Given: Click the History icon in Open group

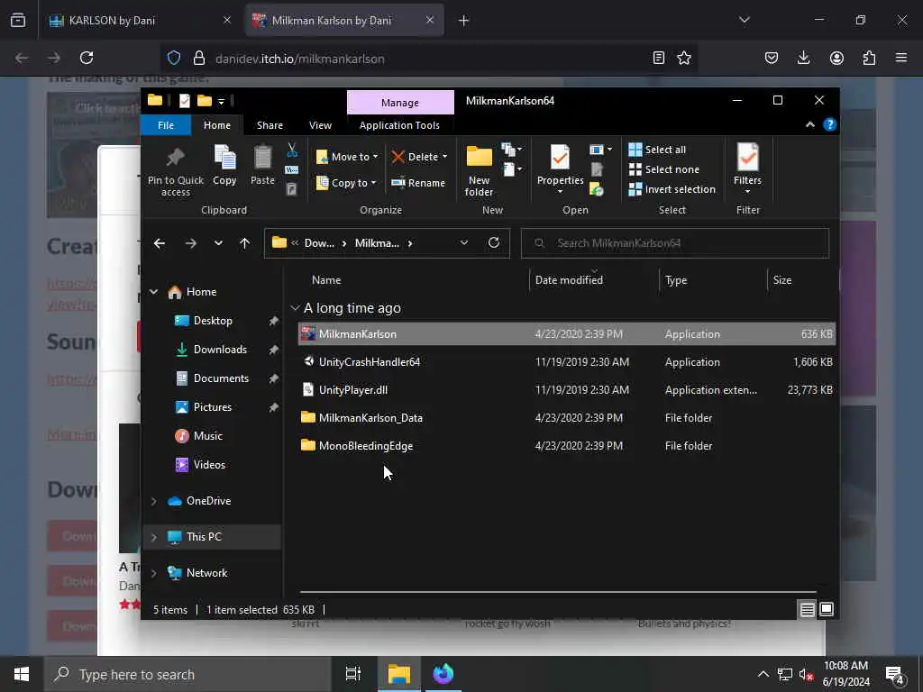Looking at the screenshot, I should [597, 189].
